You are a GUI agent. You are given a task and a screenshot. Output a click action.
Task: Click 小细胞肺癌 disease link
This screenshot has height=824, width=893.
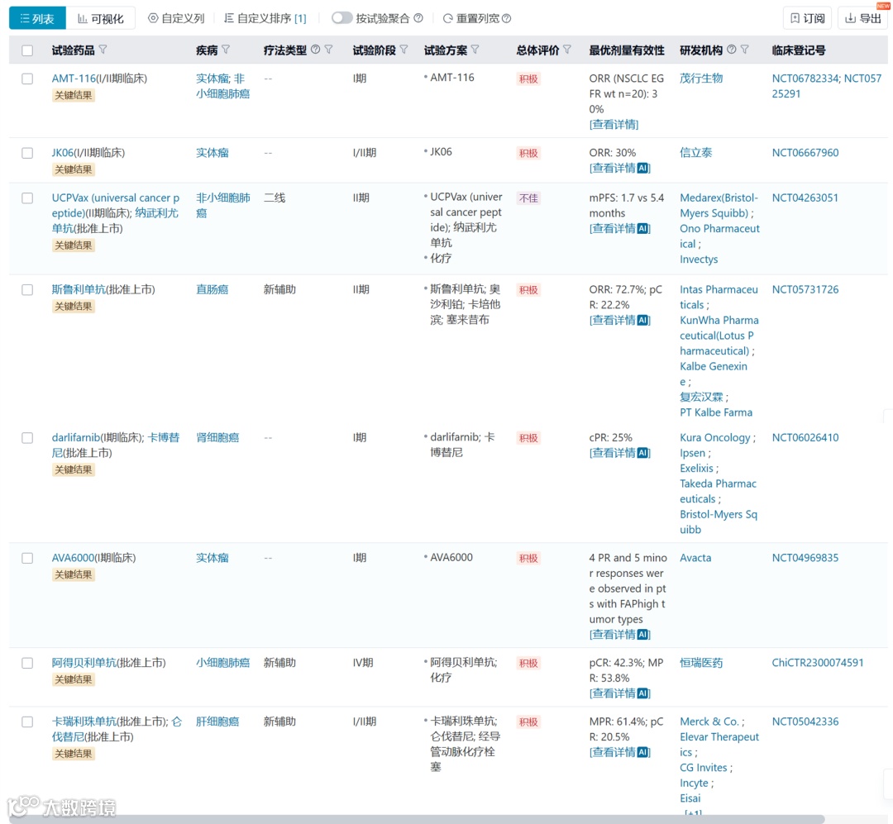[x=222, y=663]
